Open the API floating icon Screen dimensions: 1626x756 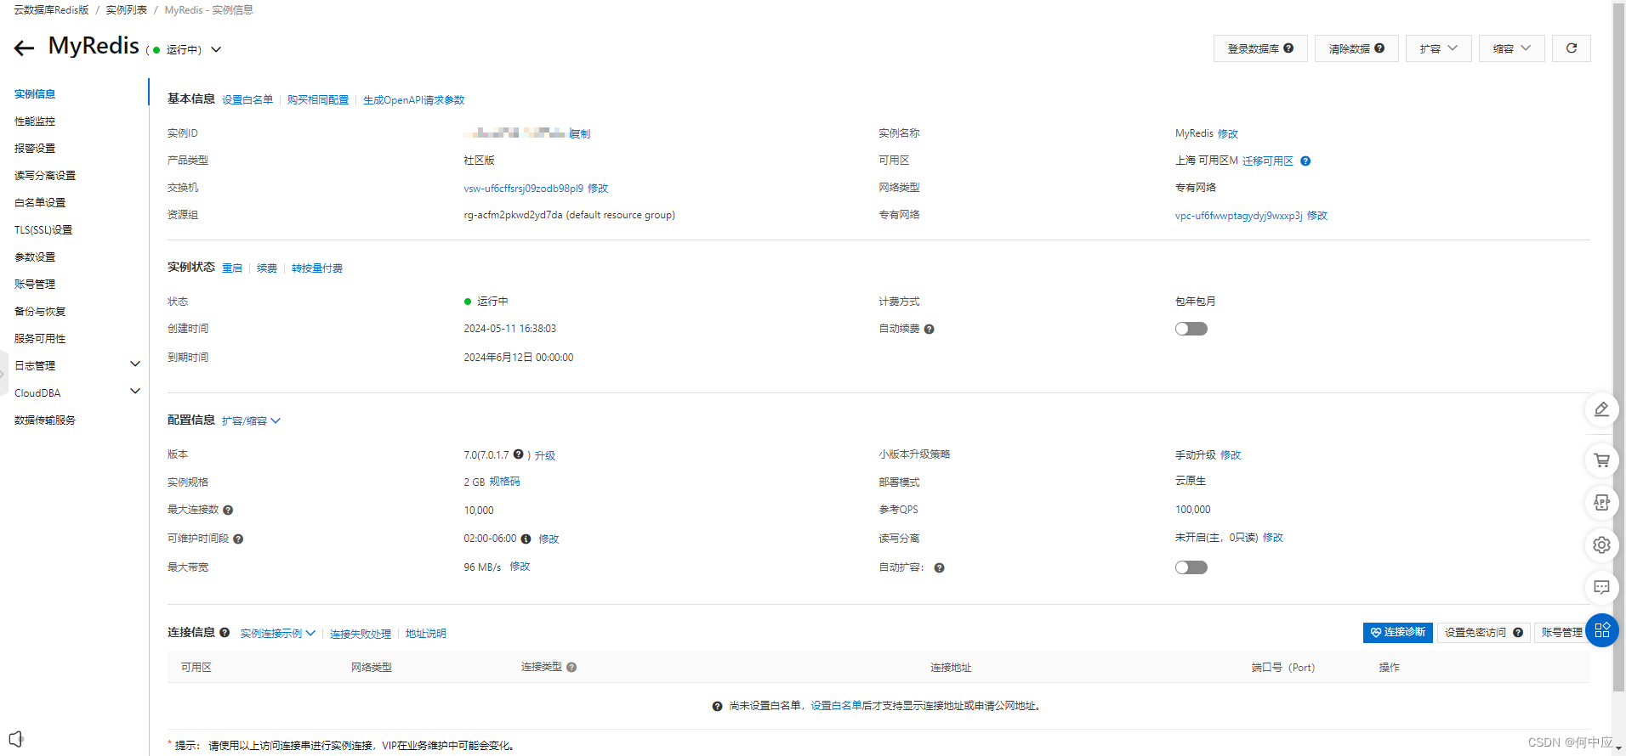pyautogui.click(x=1601, y=503)
